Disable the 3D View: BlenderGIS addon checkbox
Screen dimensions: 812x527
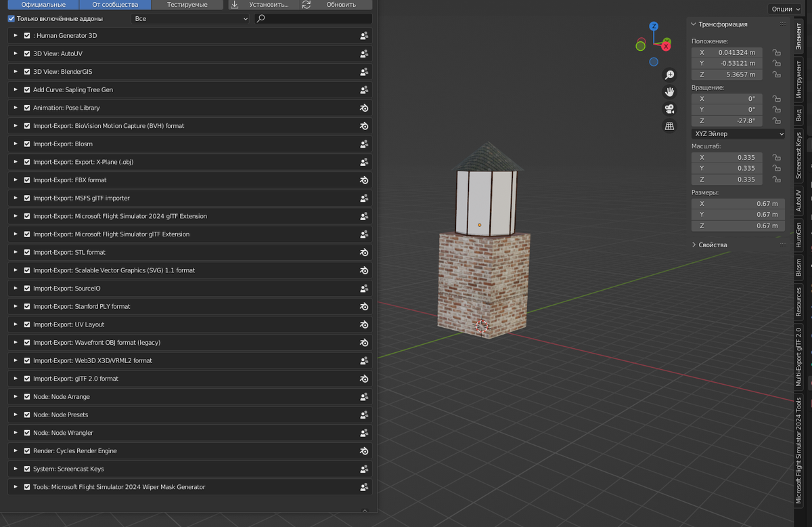(x=27, y=72)
